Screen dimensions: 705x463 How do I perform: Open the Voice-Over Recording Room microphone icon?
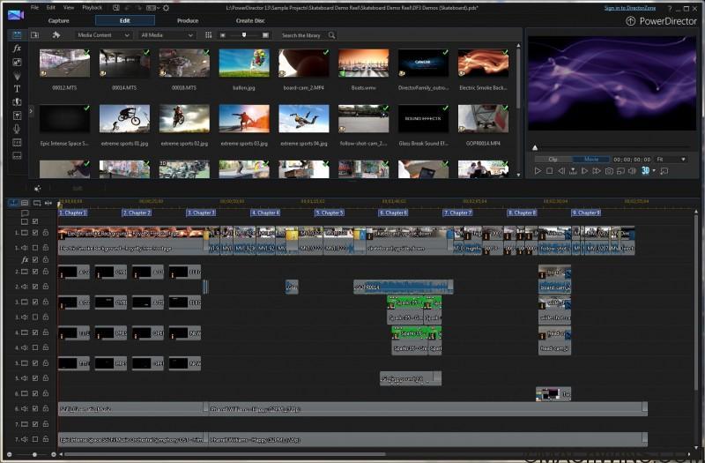(17, 129)
